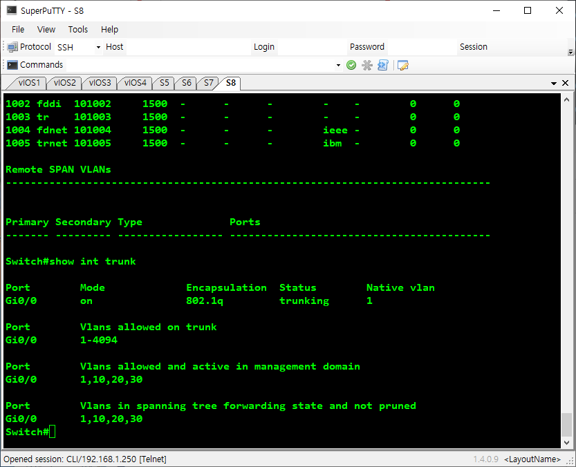The width and height of the screenshot is (576, 467).
Task: Switch to the vIOS1 tab
Action: click(x=29, y=83)
